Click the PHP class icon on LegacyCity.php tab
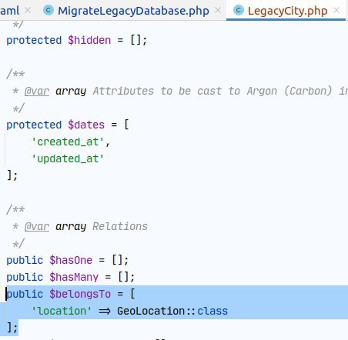Viewport: 348px width, 340px height. tap(239, 10)
